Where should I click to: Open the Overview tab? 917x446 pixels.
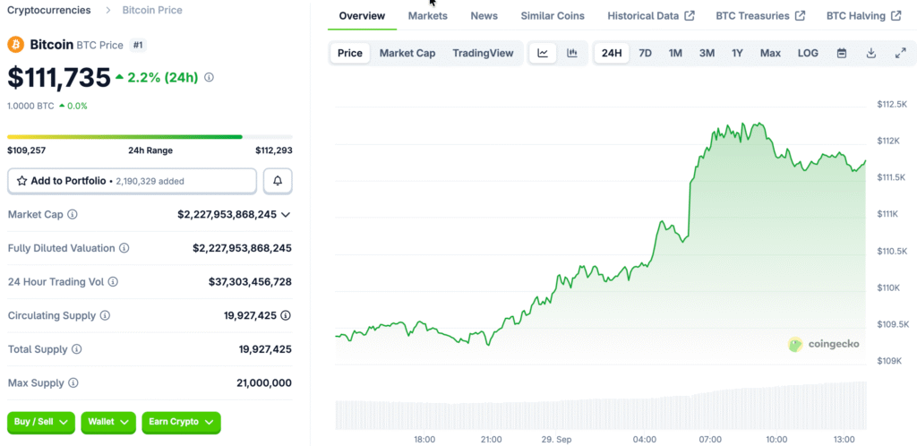[x=362, y=16]
